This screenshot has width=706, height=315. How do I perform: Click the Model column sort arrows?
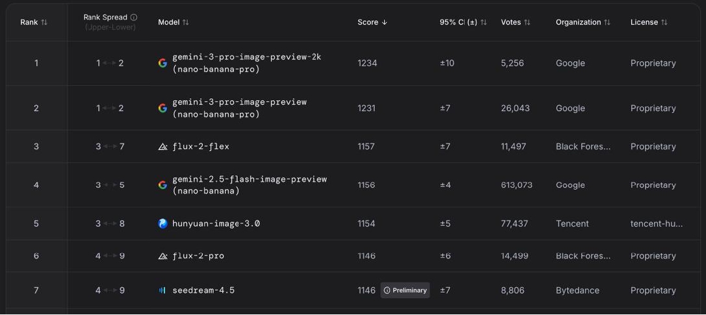186,22
